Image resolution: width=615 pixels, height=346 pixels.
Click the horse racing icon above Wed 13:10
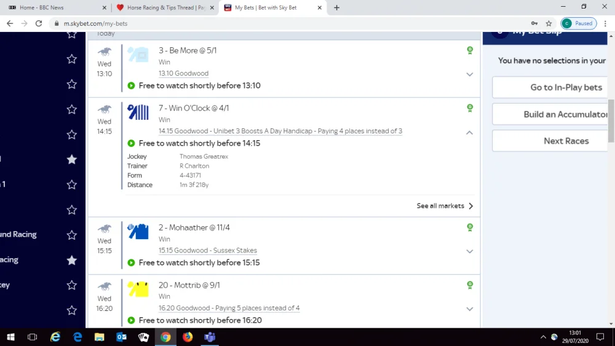(105, 52)
